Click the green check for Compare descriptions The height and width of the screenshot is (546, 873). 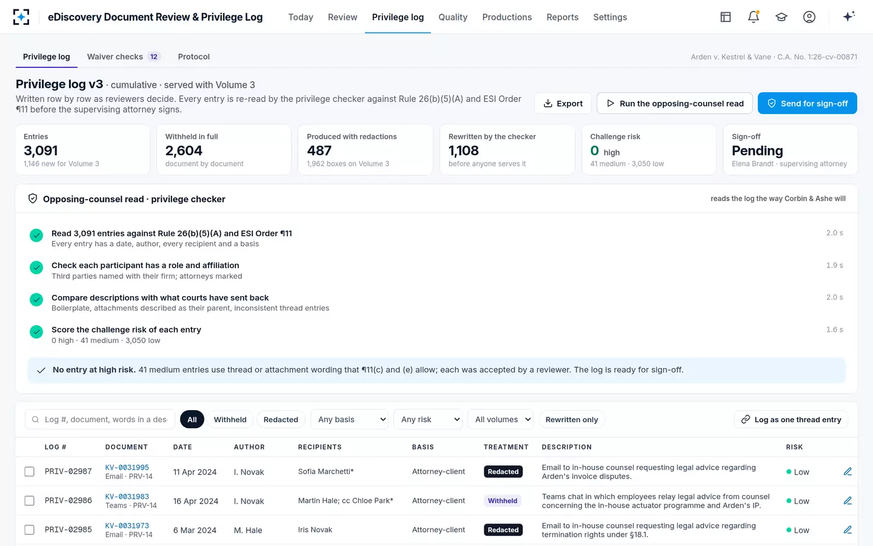pyautogui.click(x=36, y=300)
